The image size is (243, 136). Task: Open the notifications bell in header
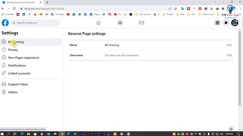tap(226, 23)
